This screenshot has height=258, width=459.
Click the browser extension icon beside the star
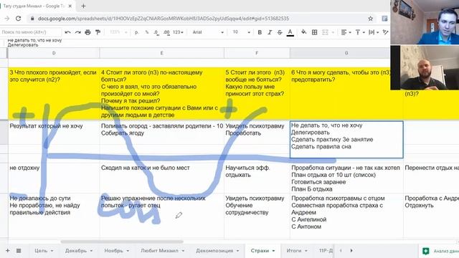(x=384, y=19)
